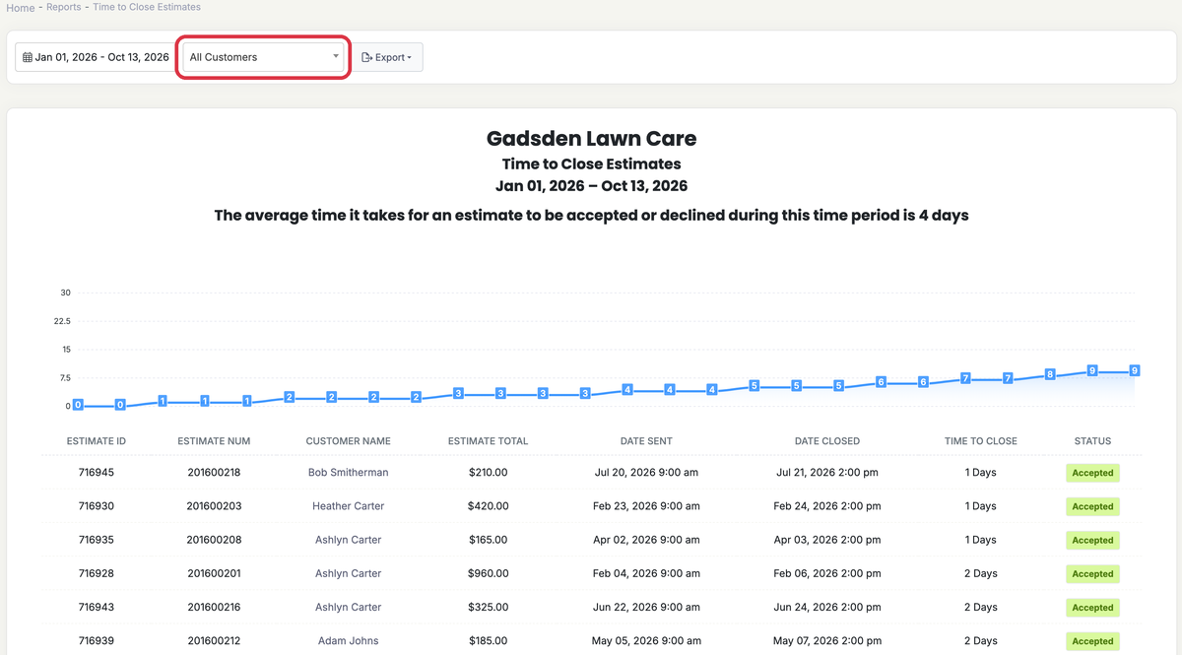
Task: Sort by Status column header
Action: [x=1092, y=441]
